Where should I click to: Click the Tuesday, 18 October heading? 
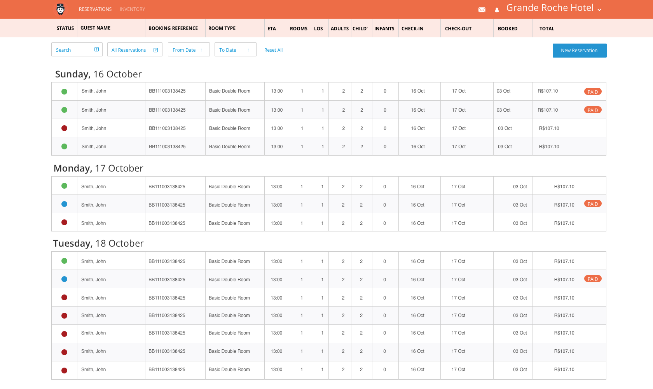click(x=98, y=244)
